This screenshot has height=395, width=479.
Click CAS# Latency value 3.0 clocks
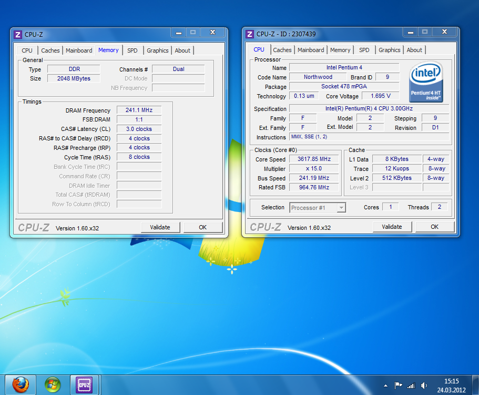(139, 129)
